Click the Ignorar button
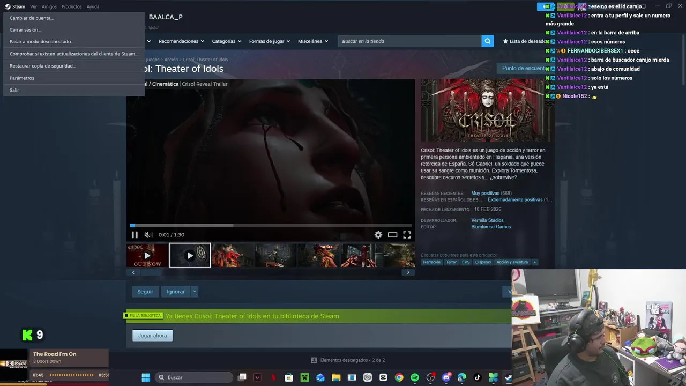686x386 pixels. (176, 292)
